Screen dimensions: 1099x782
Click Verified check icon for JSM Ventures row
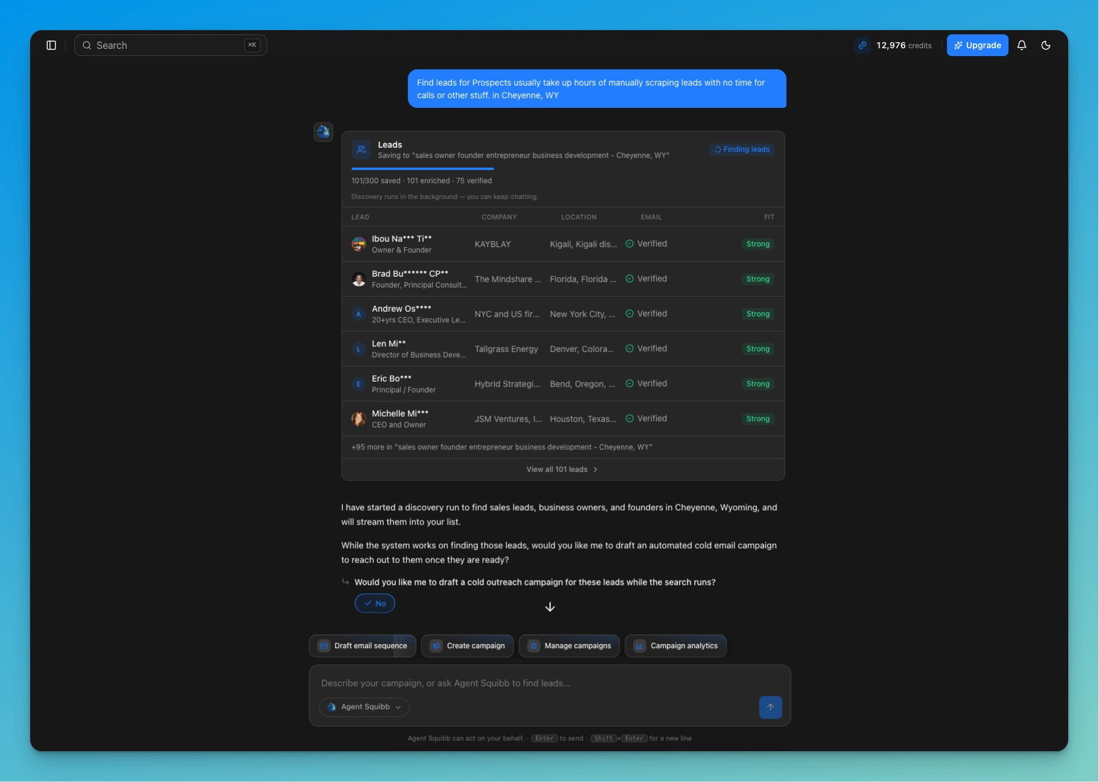pyautogui.click(x=629, y=418)
